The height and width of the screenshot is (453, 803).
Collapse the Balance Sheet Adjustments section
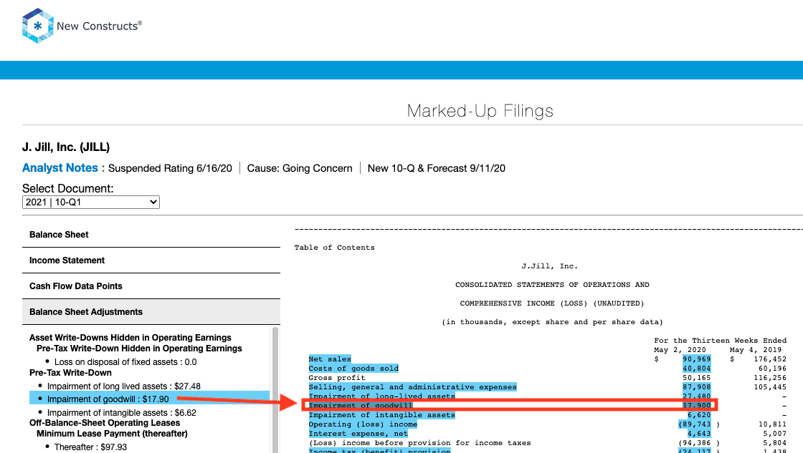click(x=151, y=312)
